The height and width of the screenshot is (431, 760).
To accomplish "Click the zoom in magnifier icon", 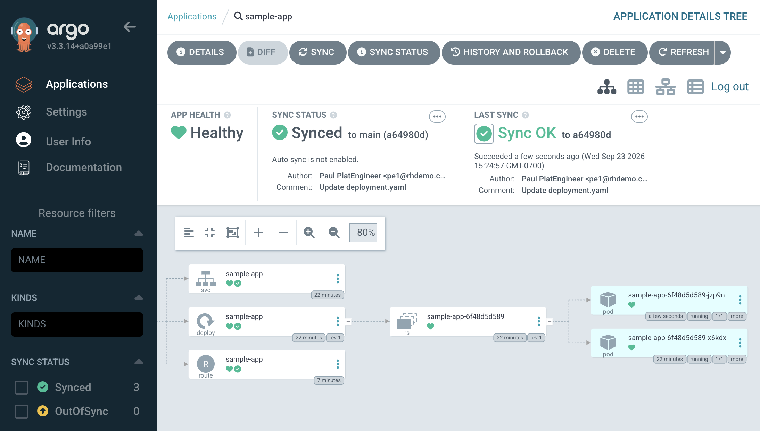I will [x=309, y=233].
